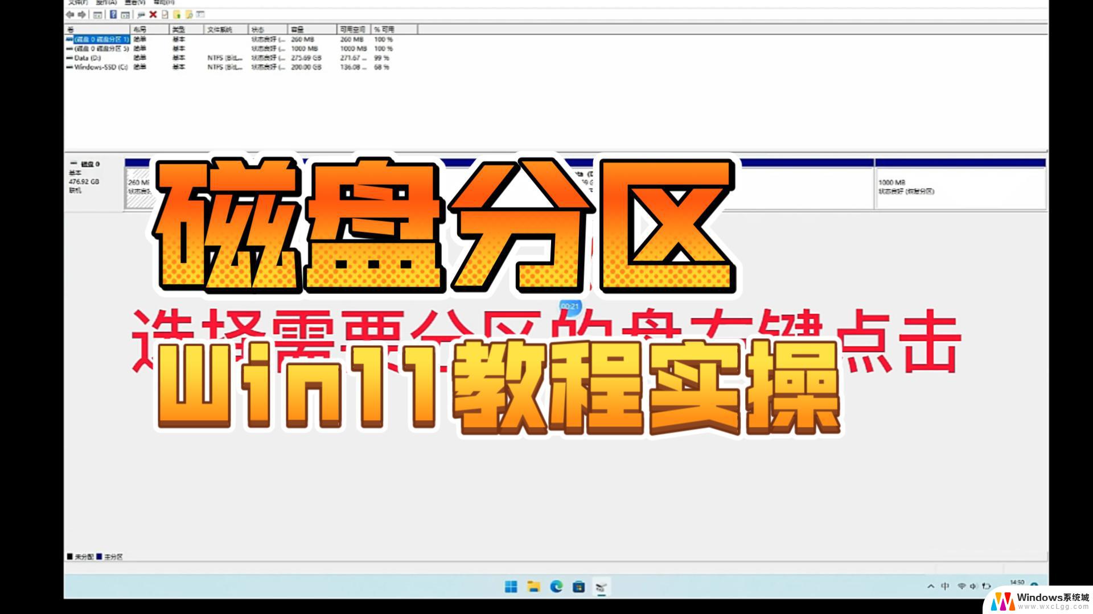Open the blue Help question-mark icon
The height and width of the screenshot is (614, 1093).
coord(113,15)
